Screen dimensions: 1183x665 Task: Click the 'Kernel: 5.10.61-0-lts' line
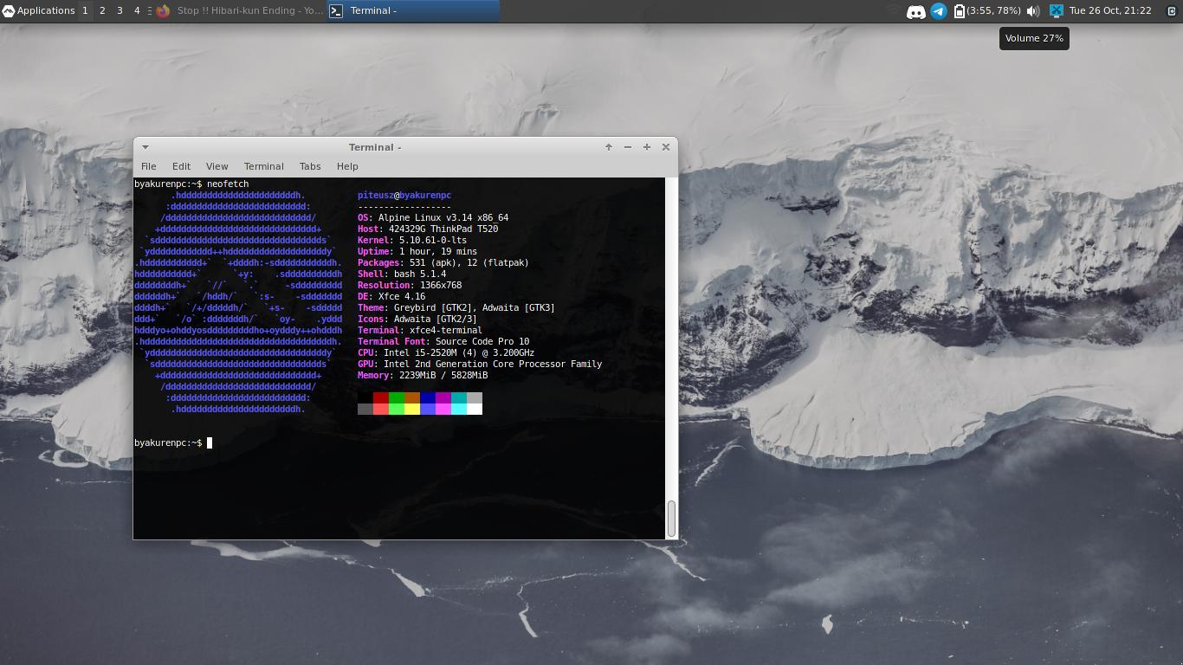pyautogui.click(x=412, y=241)
